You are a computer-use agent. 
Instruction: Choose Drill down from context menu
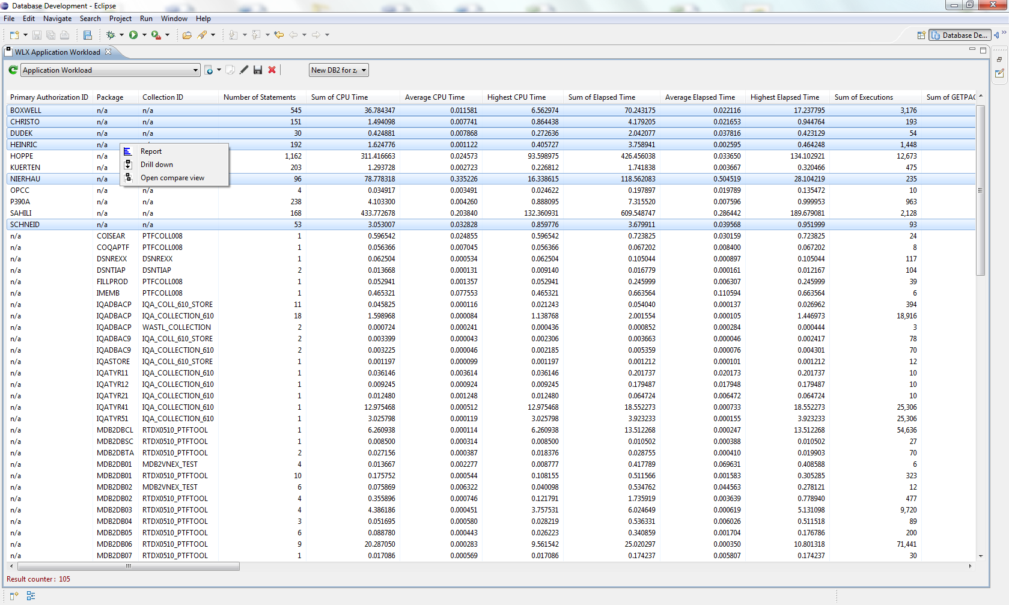(156, 165)
